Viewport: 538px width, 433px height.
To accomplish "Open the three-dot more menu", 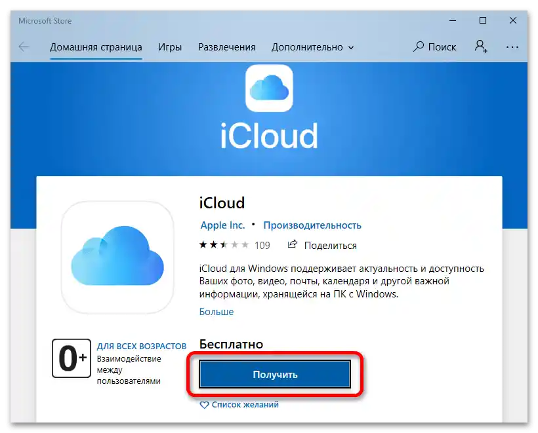I will 512,47.
